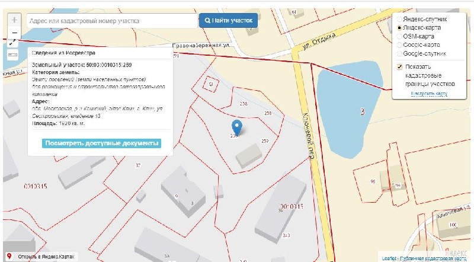
Task: Enable the Google-спутник layer
Action: click(x=399, y=53)
